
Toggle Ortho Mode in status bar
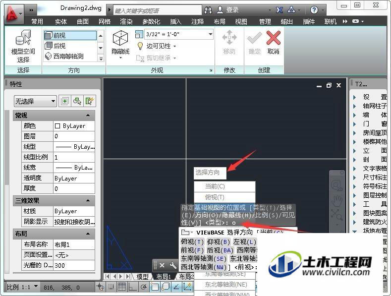(132, 287)
